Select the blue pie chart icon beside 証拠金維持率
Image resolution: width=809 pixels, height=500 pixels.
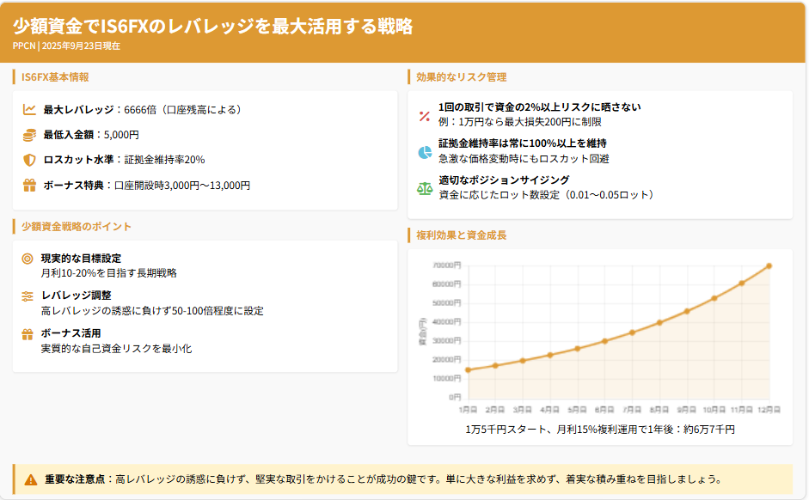coord(424,152)
